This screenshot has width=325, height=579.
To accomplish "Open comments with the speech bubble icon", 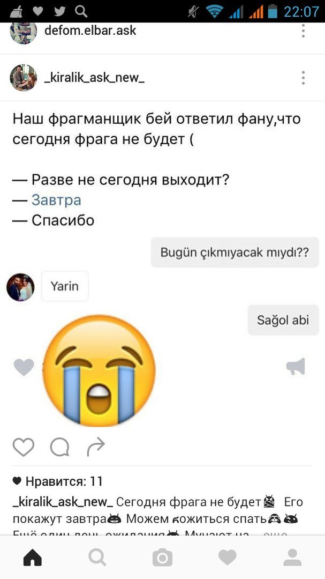I will coord(59,447).
